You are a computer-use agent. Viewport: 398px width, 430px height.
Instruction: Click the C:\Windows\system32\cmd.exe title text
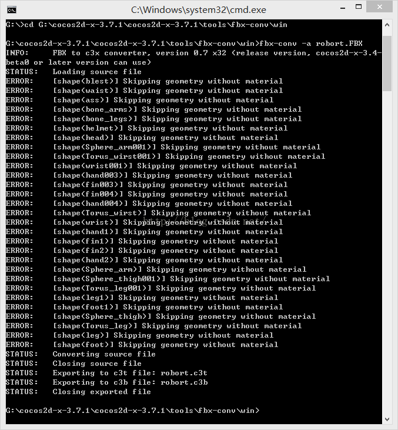[199, 10]
